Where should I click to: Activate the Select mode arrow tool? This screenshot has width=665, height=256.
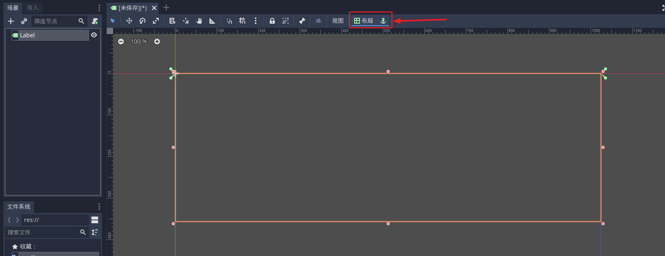point(113,21)
